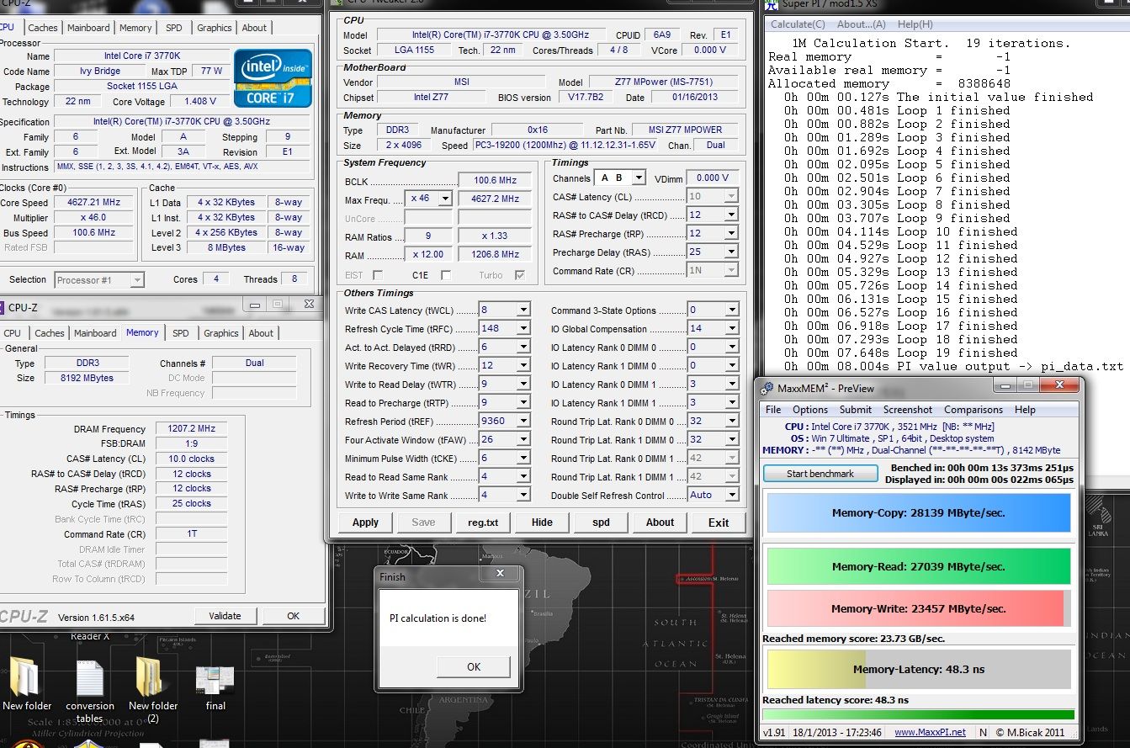
Task: Close the Finish dialog with its X
Action: [x=500, y=573]
